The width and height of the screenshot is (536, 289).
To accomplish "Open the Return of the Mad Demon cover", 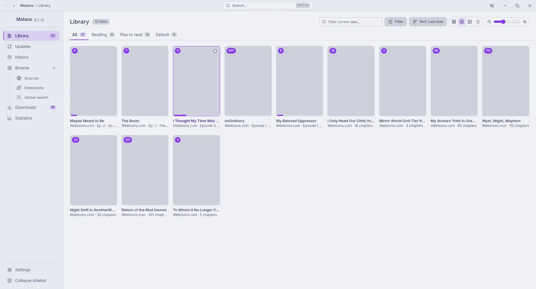I will 145,170.
